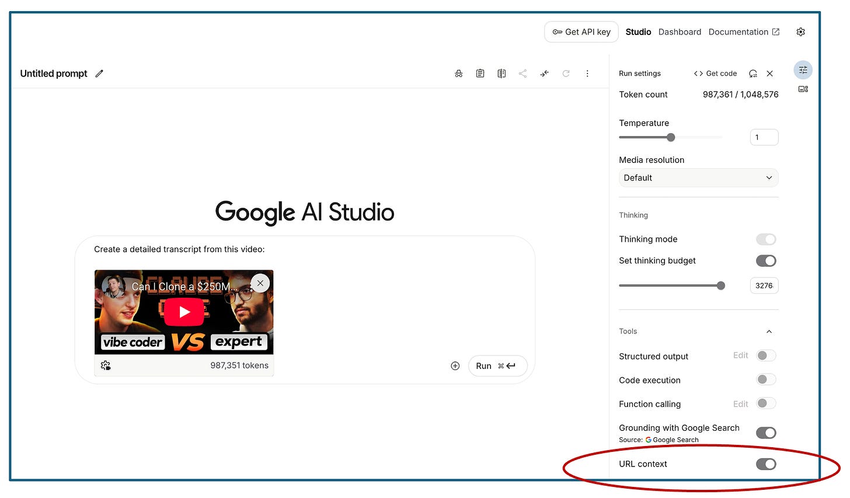
Task: Click the video settings gear below thumbnail
Action: [106, 365]
